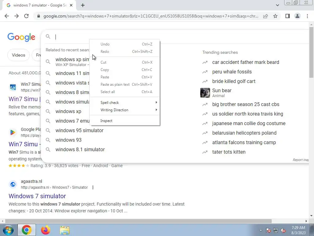
Task: Open trending search atlanta falcons training camp
Action: (x=244, y=143)
